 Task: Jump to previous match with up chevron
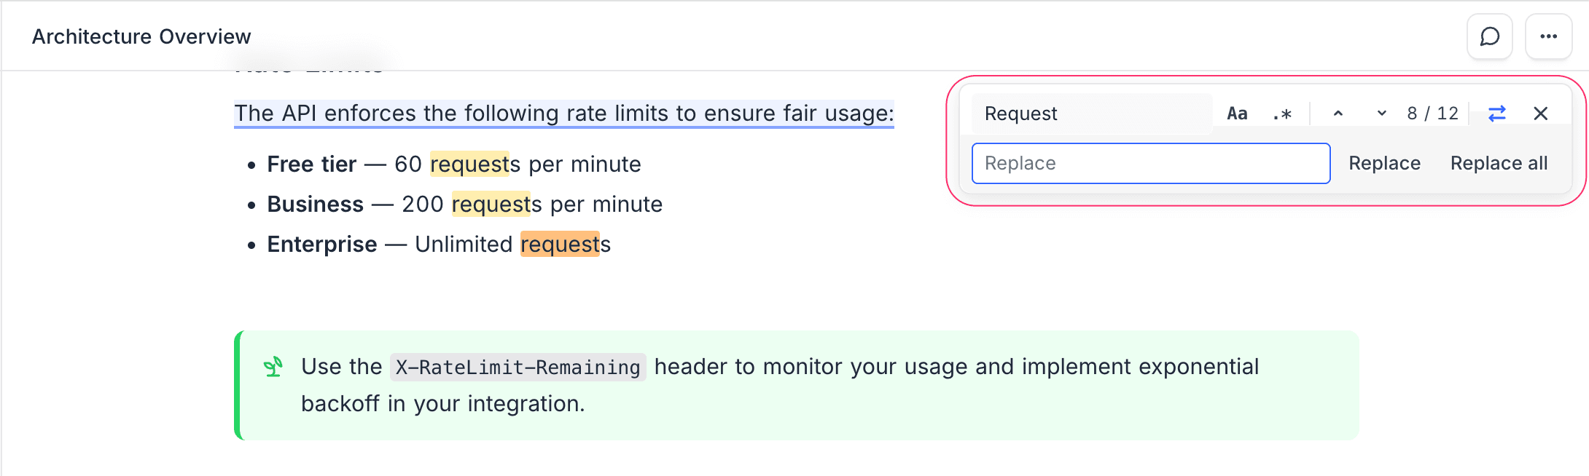pos(1338,113)
